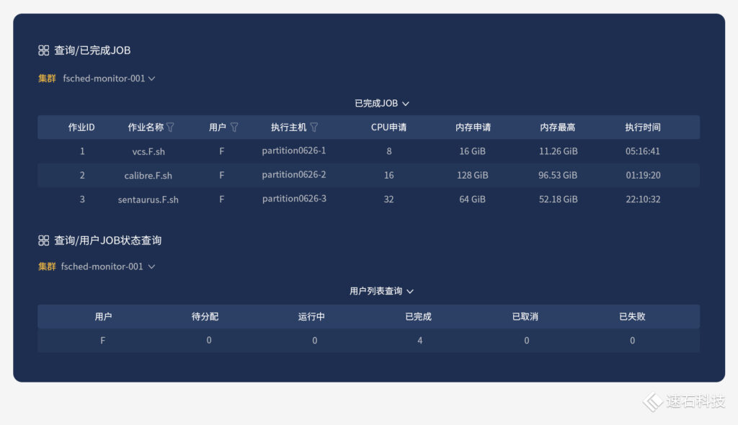Click the 速石科技 logo icon
This screenshot has width=738, height=425.
(x=653, y=402)
